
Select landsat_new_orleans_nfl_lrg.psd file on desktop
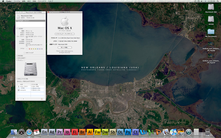tap(211, 56)
